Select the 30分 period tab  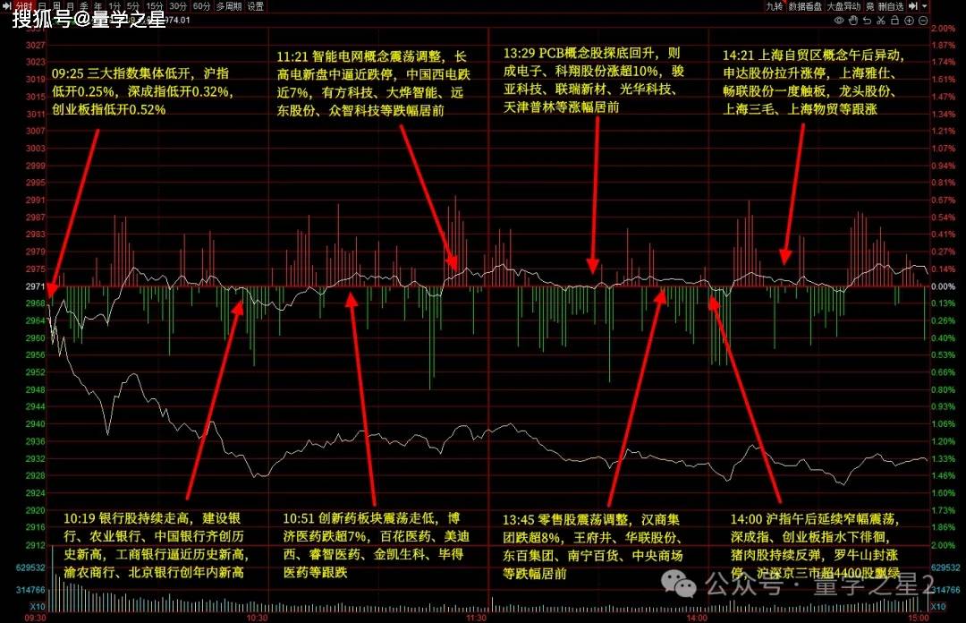point(178,6)
